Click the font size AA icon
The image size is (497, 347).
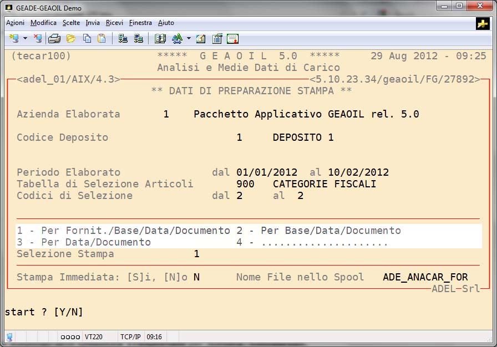coord(177,39)
